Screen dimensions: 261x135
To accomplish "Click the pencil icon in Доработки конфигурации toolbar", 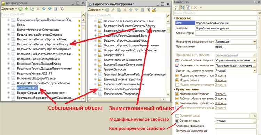I will click(113, 10).
